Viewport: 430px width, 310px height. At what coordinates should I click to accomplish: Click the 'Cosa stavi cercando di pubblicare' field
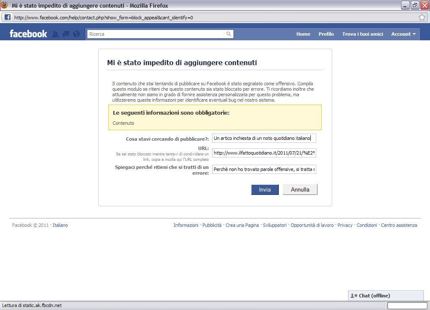click(264, 138)
